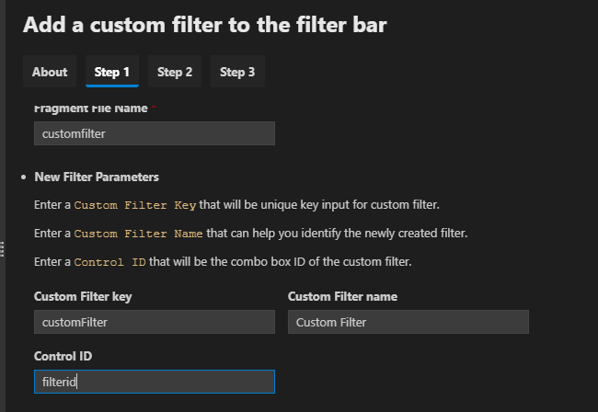Go to the Step 3 tab

tap(237, 72)
